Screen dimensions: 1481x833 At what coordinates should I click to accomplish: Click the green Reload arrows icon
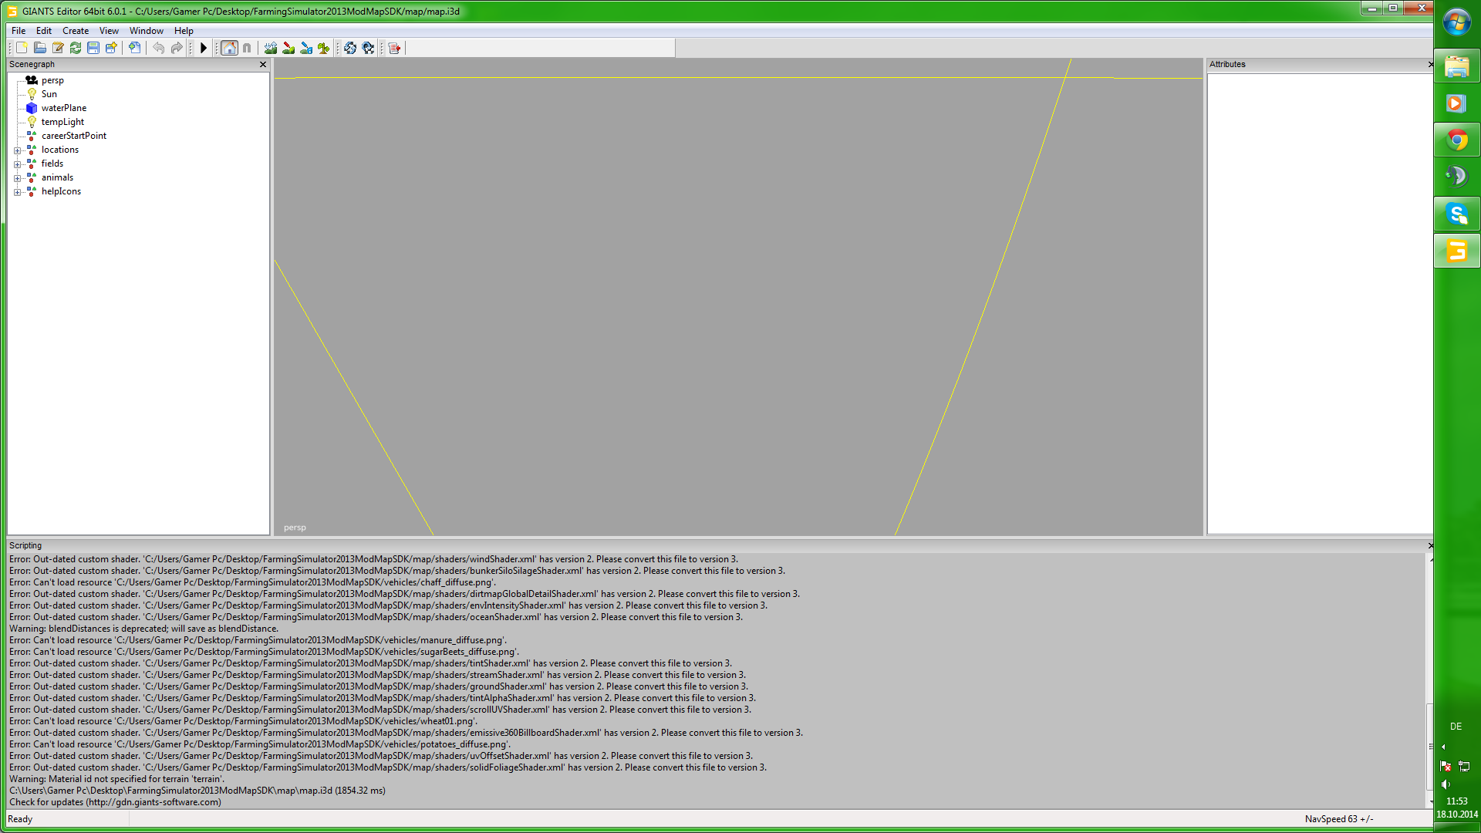76,48
